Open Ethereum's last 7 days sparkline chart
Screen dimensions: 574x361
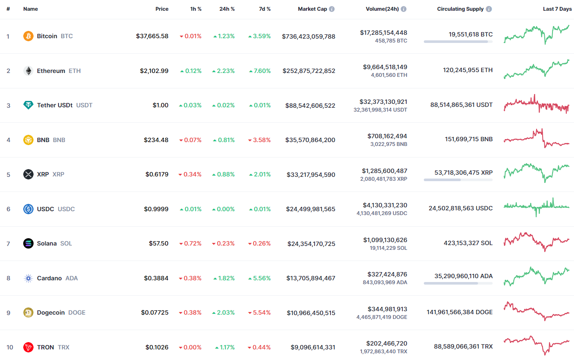537,70
